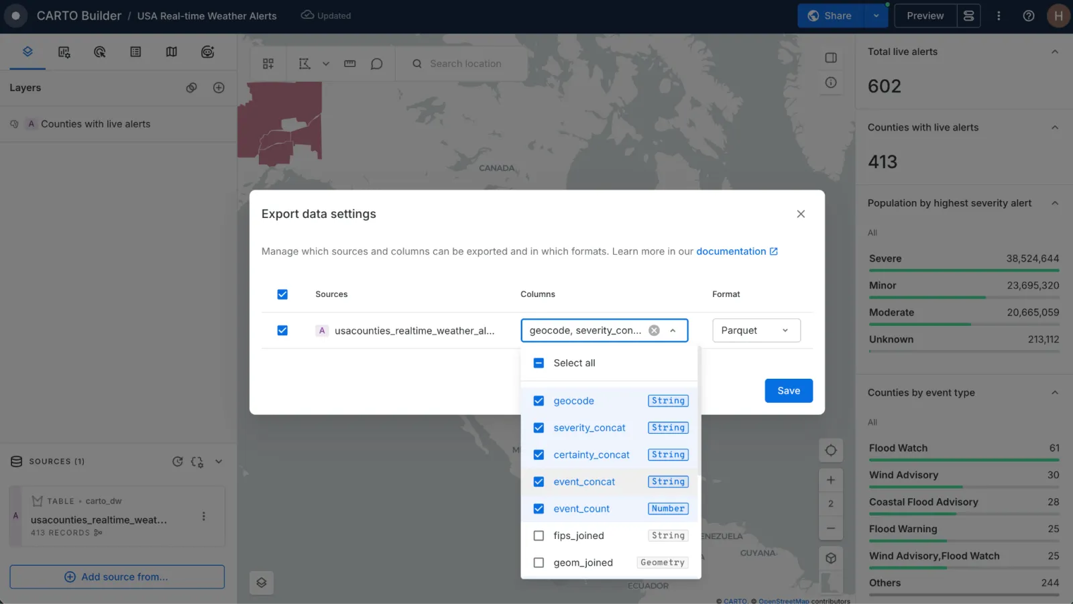The height and width of the screenshot is (604, 1073).
Task: Click the feature selection tool icon
Action: [304, 64]
